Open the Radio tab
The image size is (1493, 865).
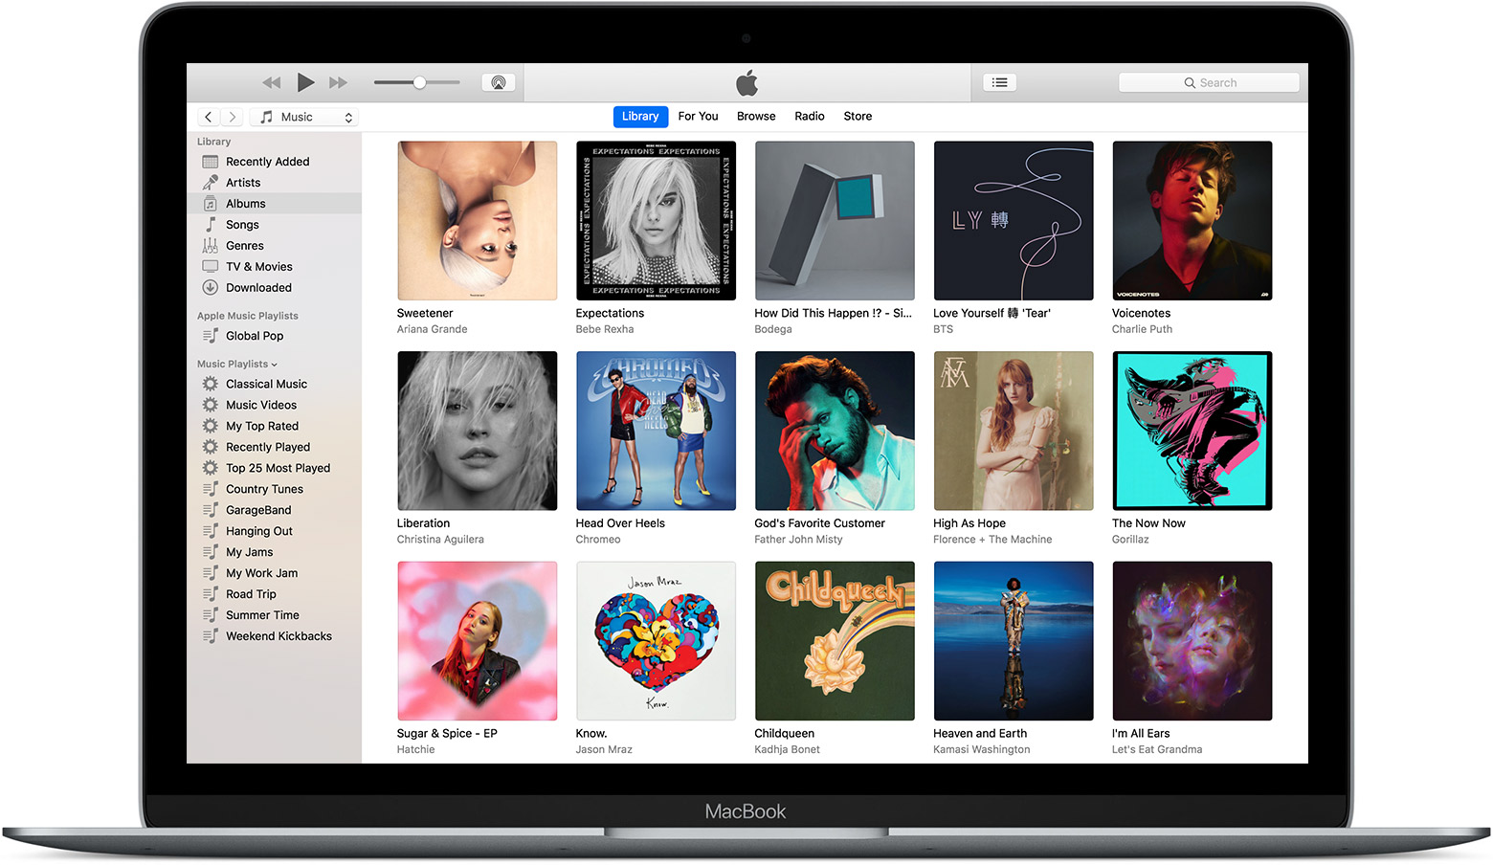tap(809, 116)
